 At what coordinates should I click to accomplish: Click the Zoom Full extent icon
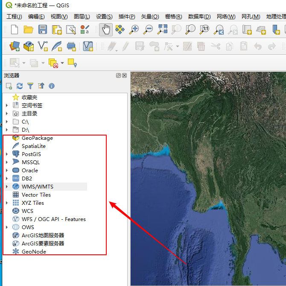click(x=162, y=29)
